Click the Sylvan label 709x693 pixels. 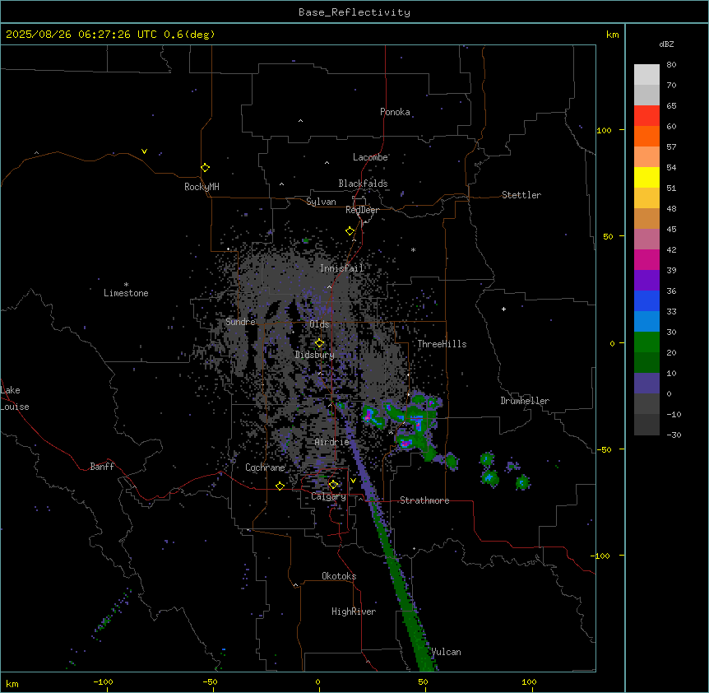pyautogui.click(x=321, y=202)
